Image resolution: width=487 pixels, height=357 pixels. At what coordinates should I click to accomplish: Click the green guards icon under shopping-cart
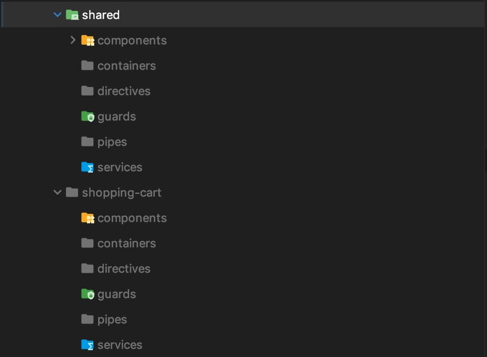pos(88,294)
